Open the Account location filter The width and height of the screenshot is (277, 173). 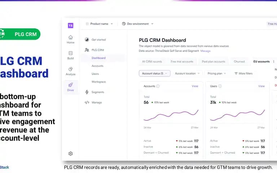pos(187,74)
